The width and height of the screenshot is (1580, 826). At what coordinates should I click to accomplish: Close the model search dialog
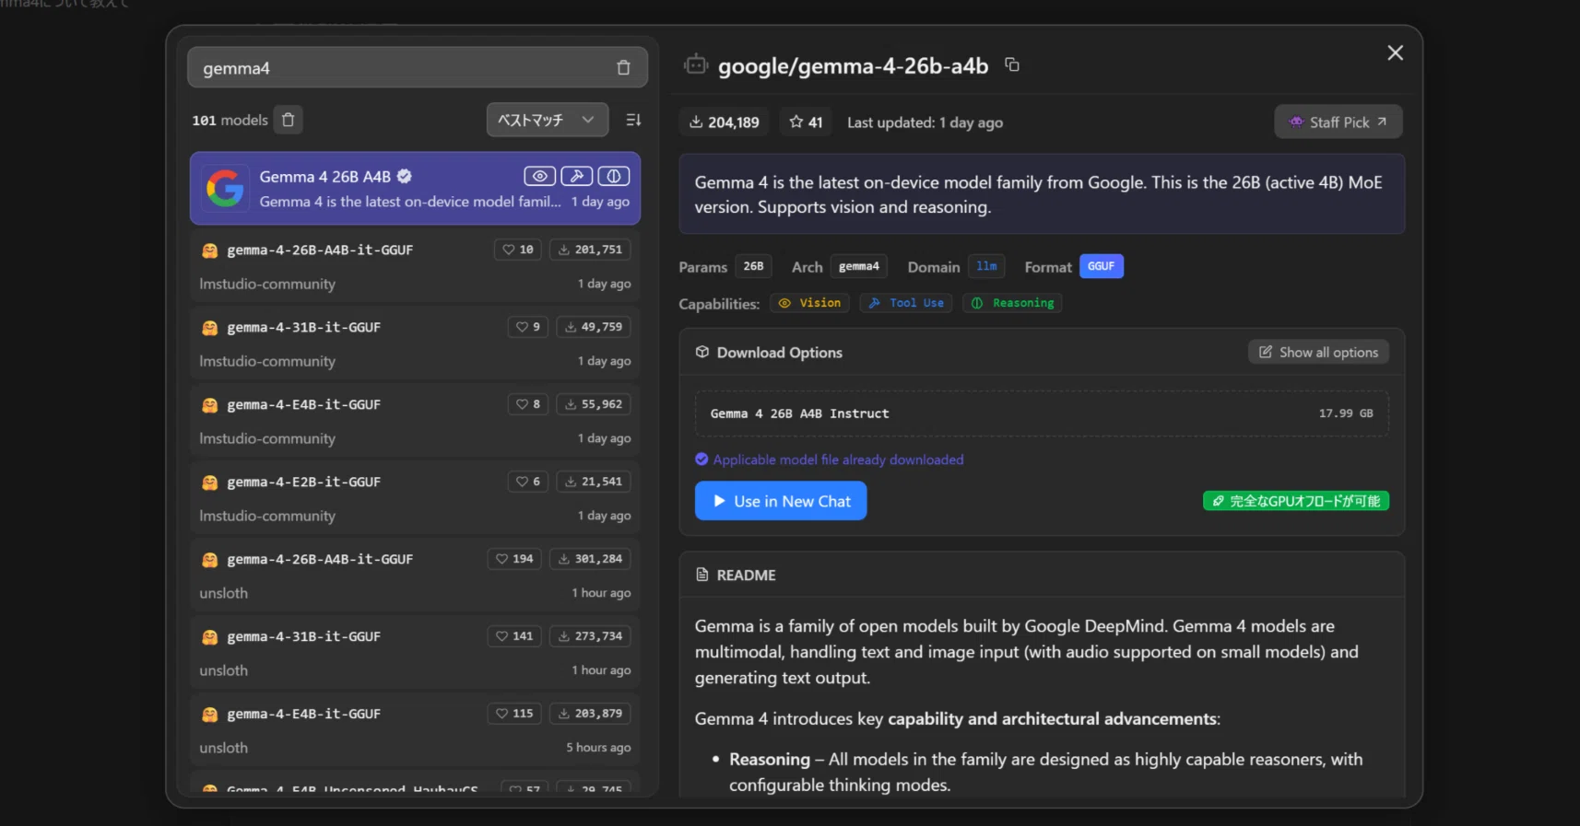click(1396, 53)
